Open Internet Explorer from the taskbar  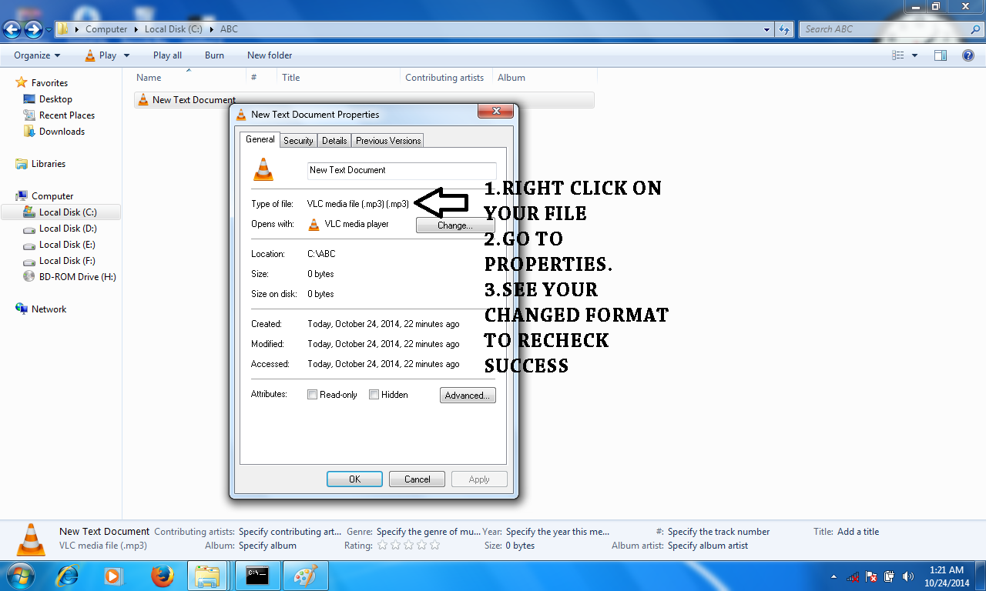tap(68, 576)
